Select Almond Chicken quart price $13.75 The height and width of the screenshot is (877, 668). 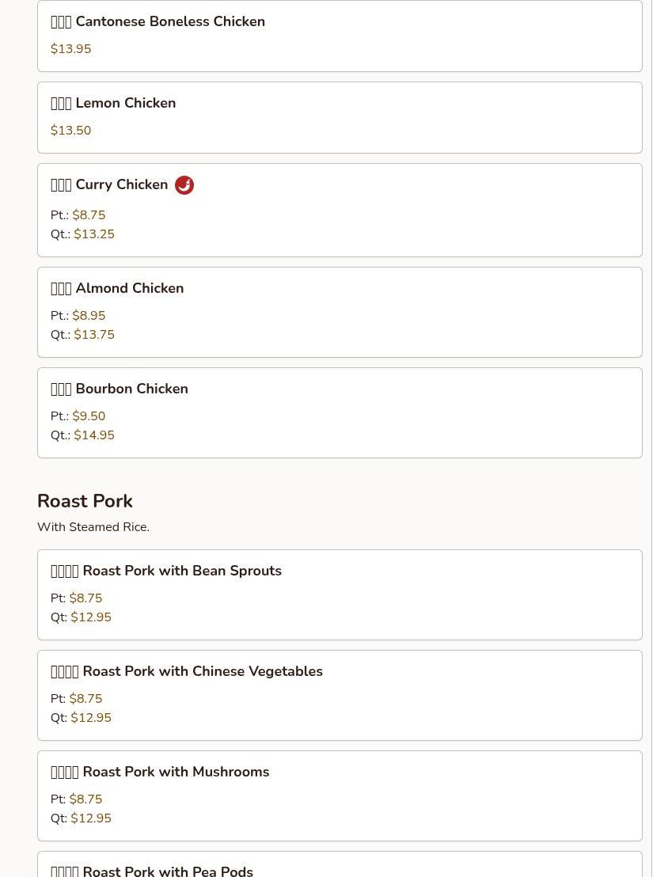tap(94, 335)
